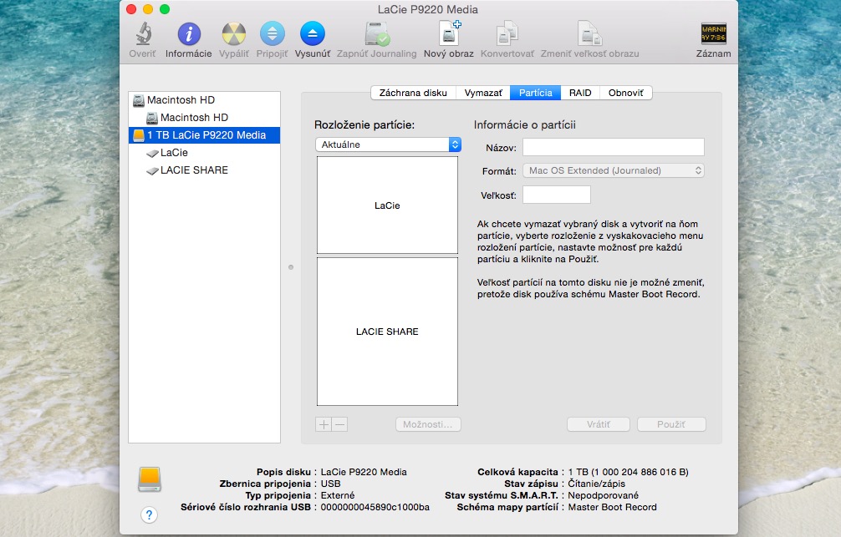Screen dimensions: 841x537
Task: Click the Konvertovať toolbar icon
Action: point(507,33)
